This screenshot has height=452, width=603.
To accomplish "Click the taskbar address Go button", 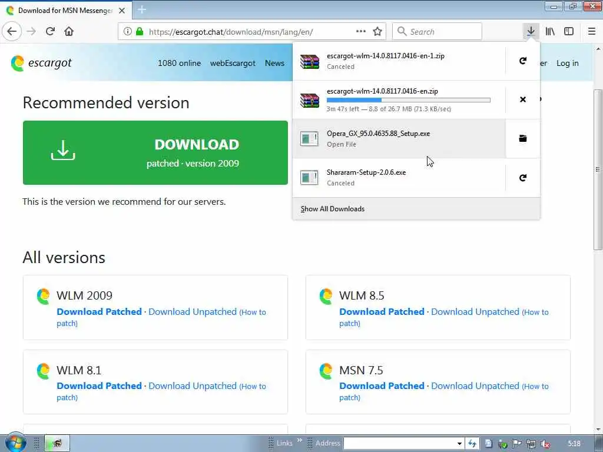I will [472, 444].
